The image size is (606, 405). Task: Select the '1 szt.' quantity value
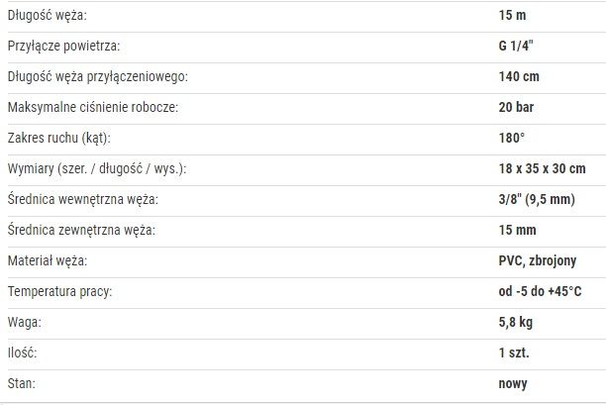click(514, 353)
